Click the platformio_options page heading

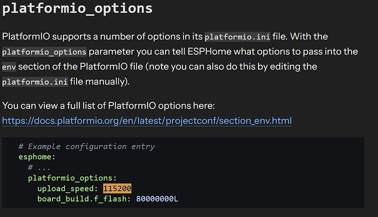pyautogui.click(x=77, y=9)
